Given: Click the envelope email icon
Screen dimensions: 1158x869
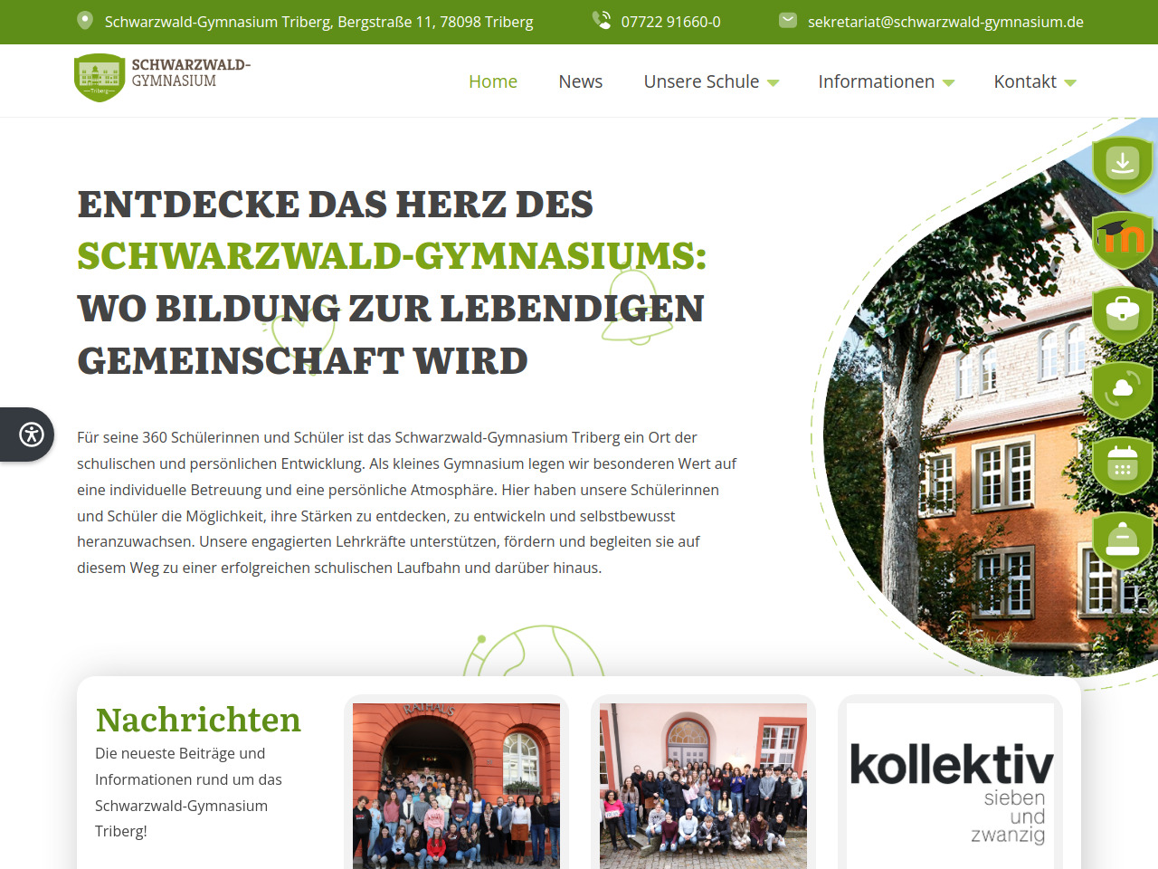Looking at the screenshot, I should point(788,21).
